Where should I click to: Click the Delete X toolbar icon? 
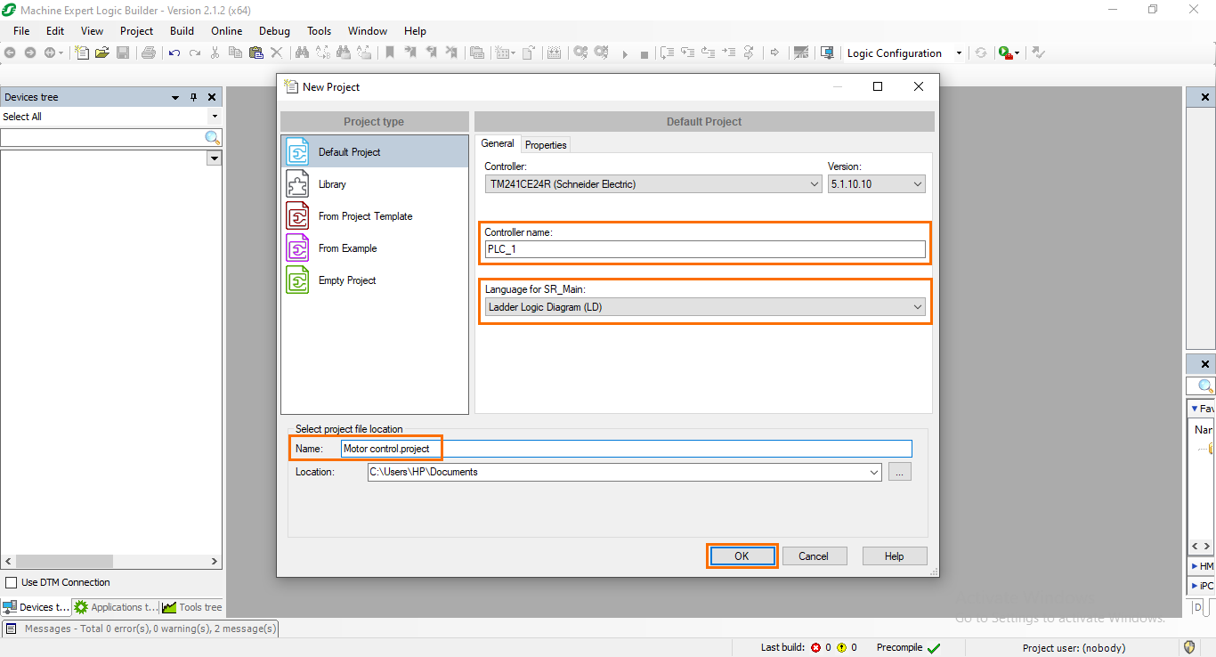tap(277, 53)
